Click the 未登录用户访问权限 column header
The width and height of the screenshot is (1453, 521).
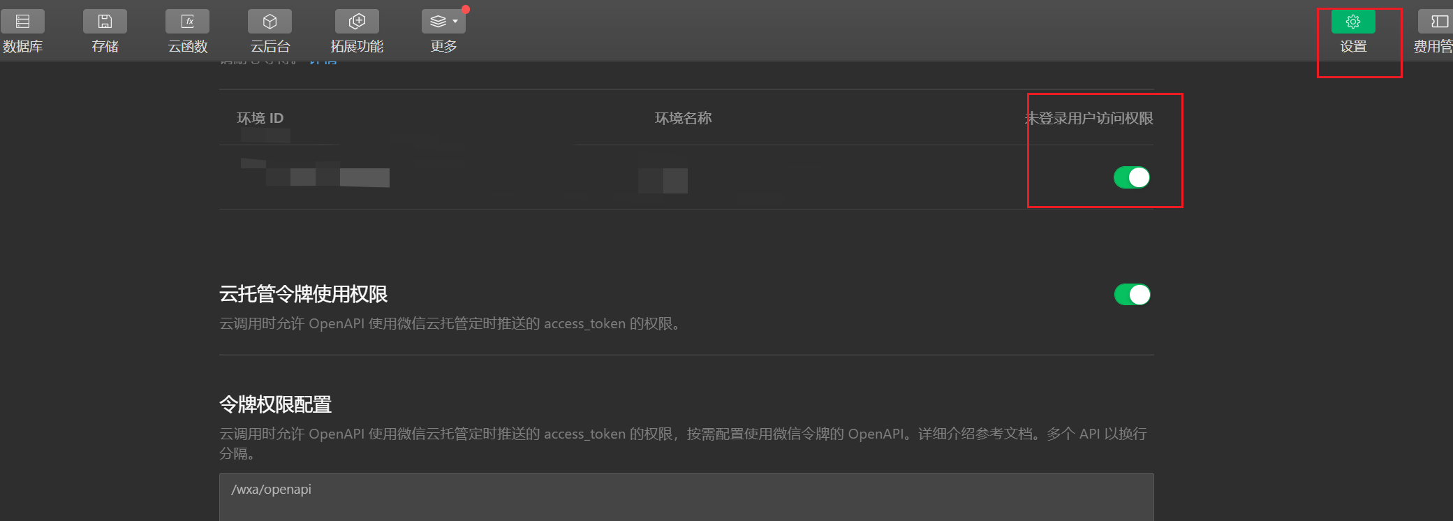1089,118
